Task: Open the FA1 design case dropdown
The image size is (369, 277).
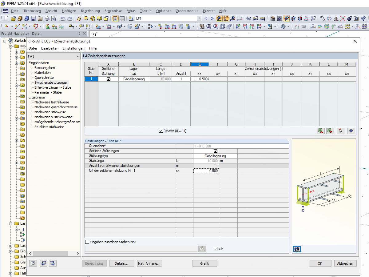Action: coord(77,56)
